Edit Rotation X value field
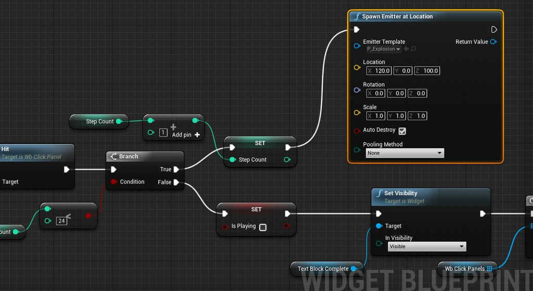The width and height of the screenshot is (533, 291). (376, 93)
